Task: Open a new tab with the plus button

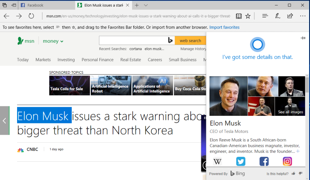Action: [137, 5]
